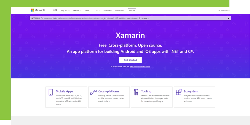Dismiss the .NET MAUI banner
Image resolution: width=250 pixels, height=125 pixels.
point(228,18)
